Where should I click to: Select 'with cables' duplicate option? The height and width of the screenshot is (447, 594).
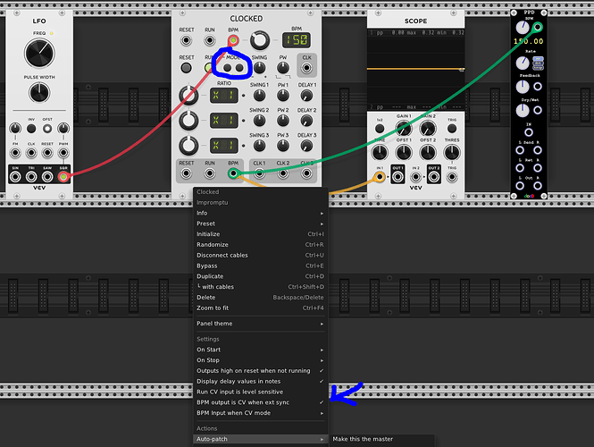click(260, 287)
